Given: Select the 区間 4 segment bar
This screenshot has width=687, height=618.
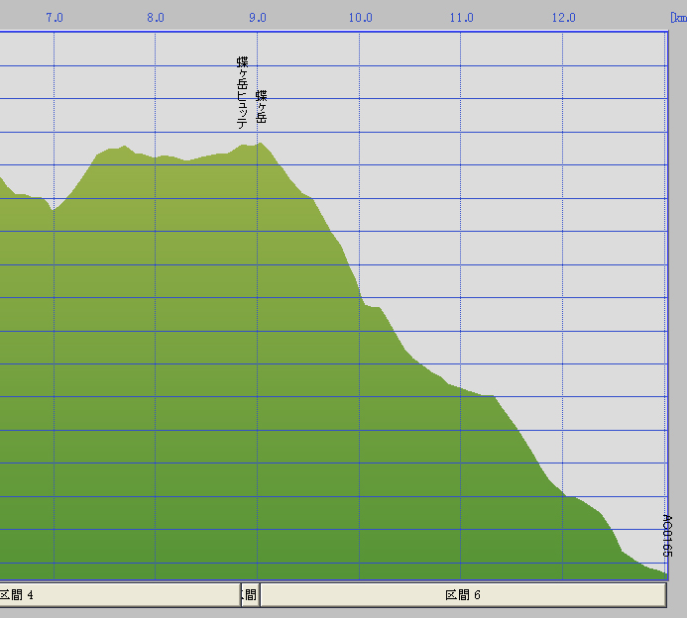Looking at the screenshot, I should click(x=119, y=595).
